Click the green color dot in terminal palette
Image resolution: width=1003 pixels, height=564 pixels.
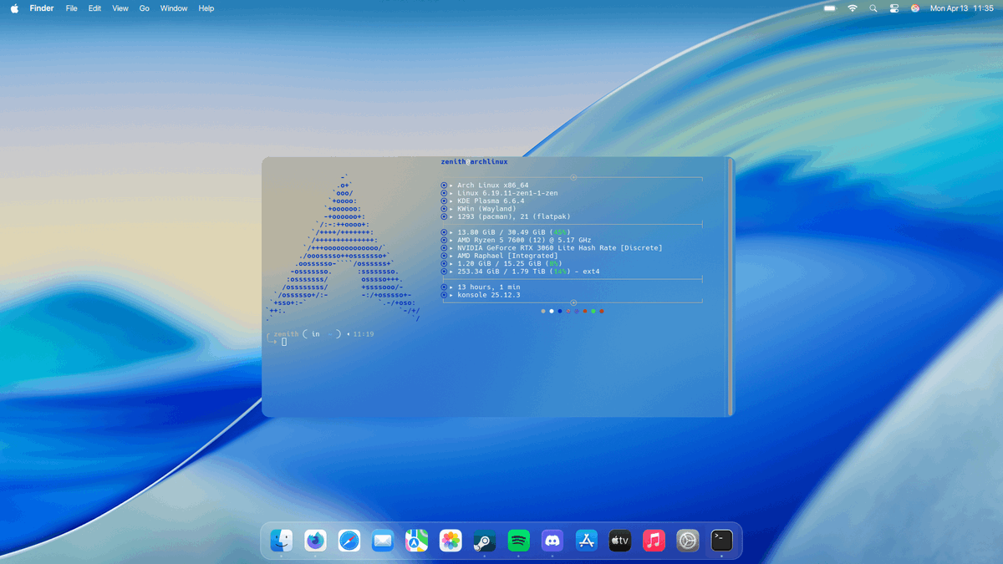(x=593, y=311)
